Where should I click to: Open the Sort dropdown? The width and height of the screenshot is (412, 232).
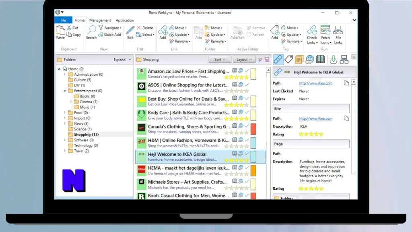tap(220, 60)
